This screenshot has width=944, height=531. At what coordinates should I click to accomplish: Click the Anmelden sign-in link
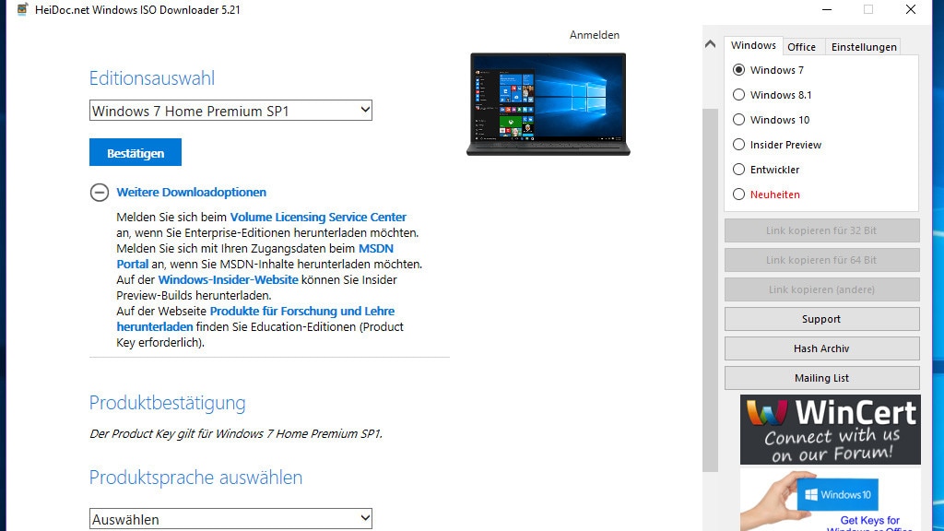[x=595, y=35]
